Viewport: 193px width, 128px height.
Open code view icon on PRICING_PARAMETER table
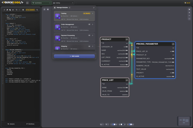click(173, 44)
